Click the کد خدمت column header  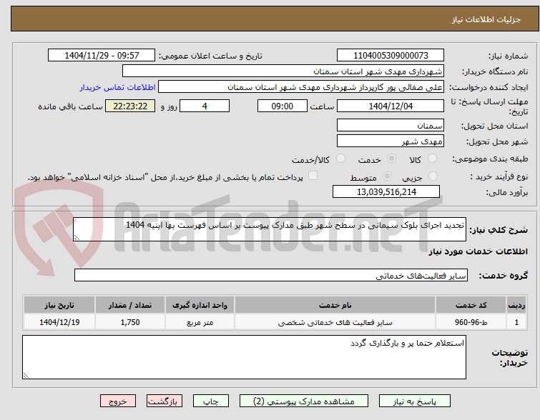471,305
